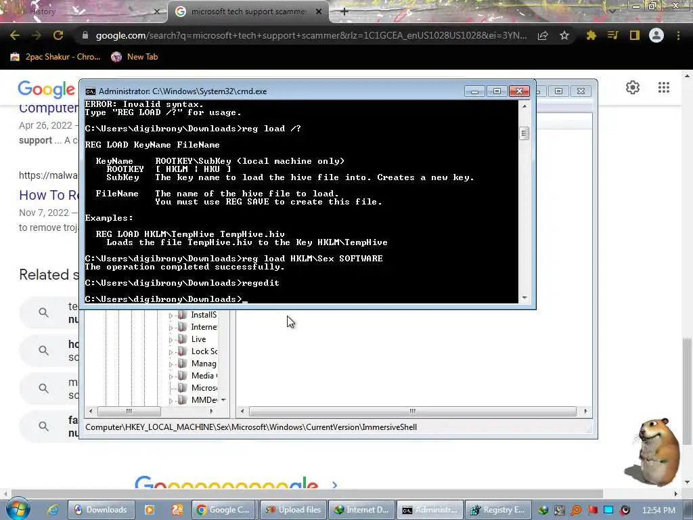
Task: Switch to Administrator cmd taskbar button
Action: [430, 510]
